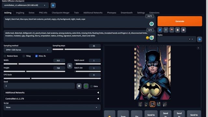Click the Width slider
The image size is (208, 117).
(34, 64)
